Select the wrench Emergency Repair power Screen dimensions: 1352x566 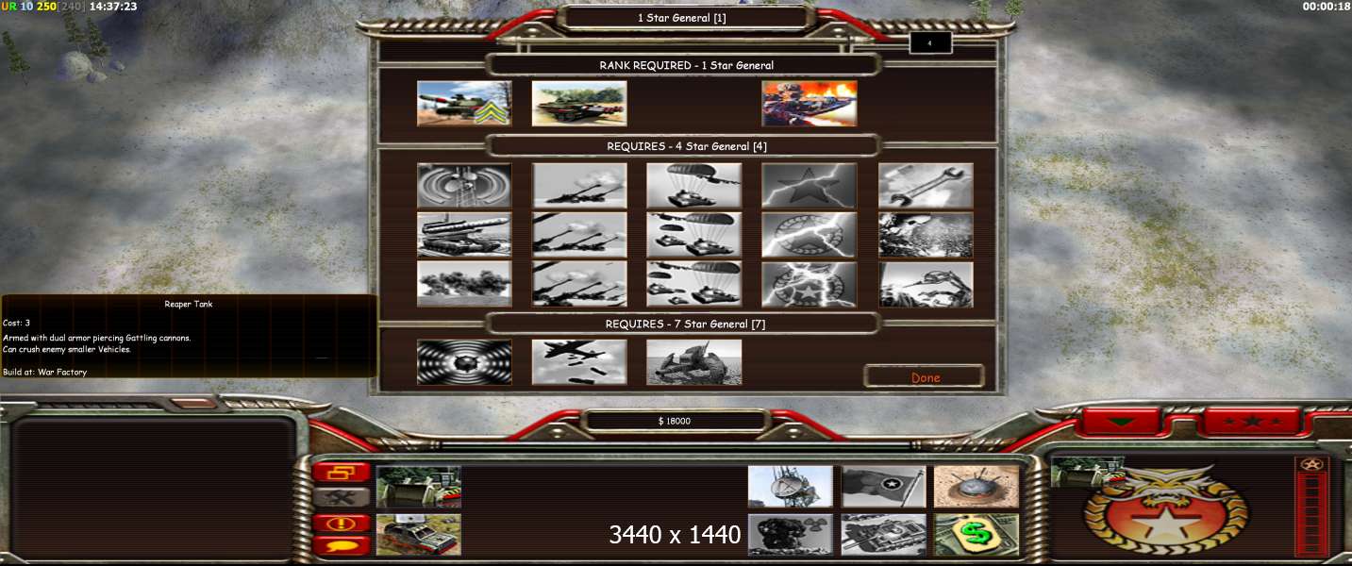pyautogui.click(x=926, y=186)
